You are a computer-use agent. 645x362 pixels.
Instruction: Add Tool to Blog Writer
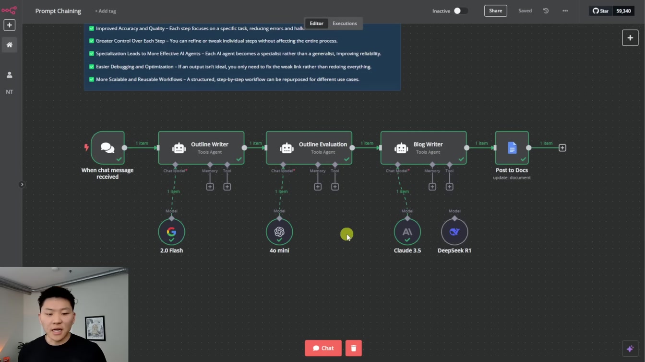449,187
